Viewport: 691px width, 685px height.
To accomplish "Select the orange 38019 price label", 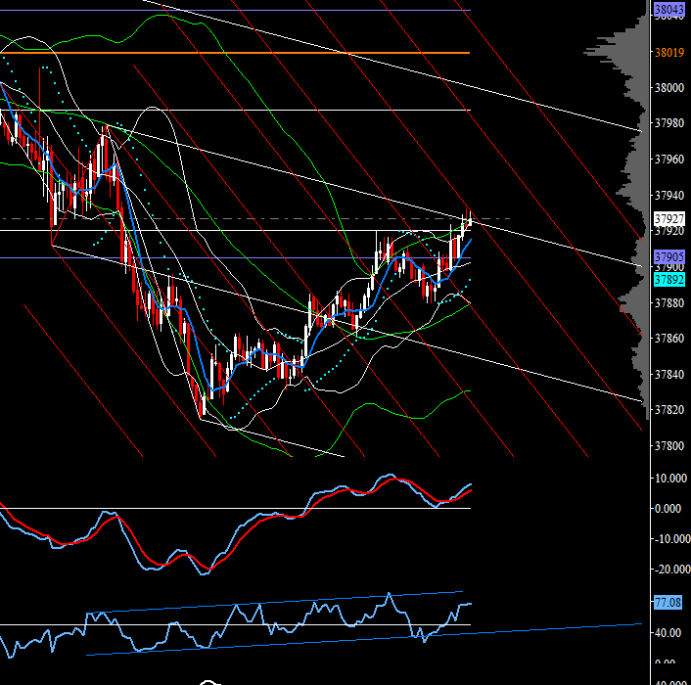I will point(669,53).
